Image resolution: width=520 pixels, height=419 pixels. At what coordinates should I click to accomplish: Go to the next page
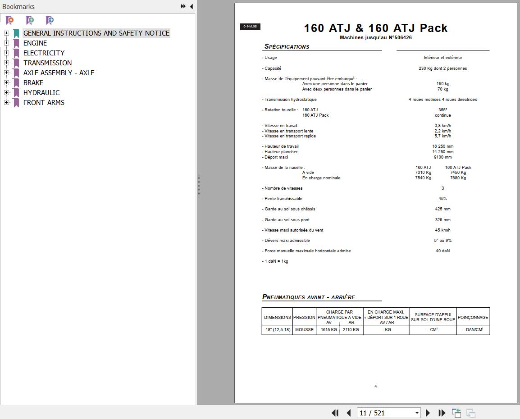(x=428, y=413)
